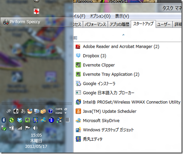This screenshot has height=154, width=183.
Task: Click the gray square tray icon
Action: pyautogui.click(x=67, y=120)
